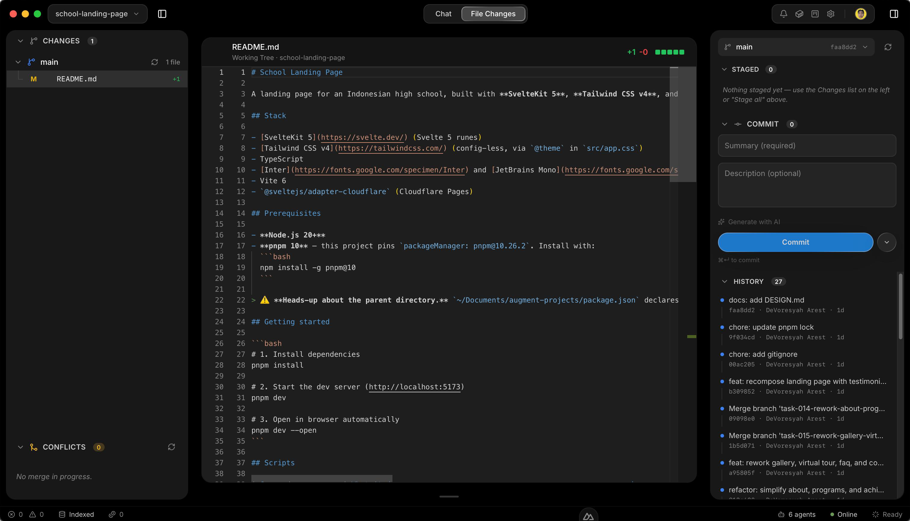Open the http://localhost:5173 link
The image size is (910, 521).
pos(414,387)
